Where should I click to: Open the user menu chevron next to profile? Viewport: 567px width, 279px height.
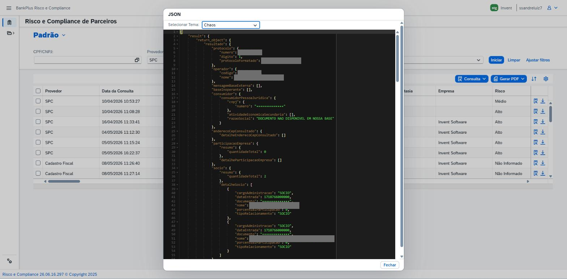point(555,8)
